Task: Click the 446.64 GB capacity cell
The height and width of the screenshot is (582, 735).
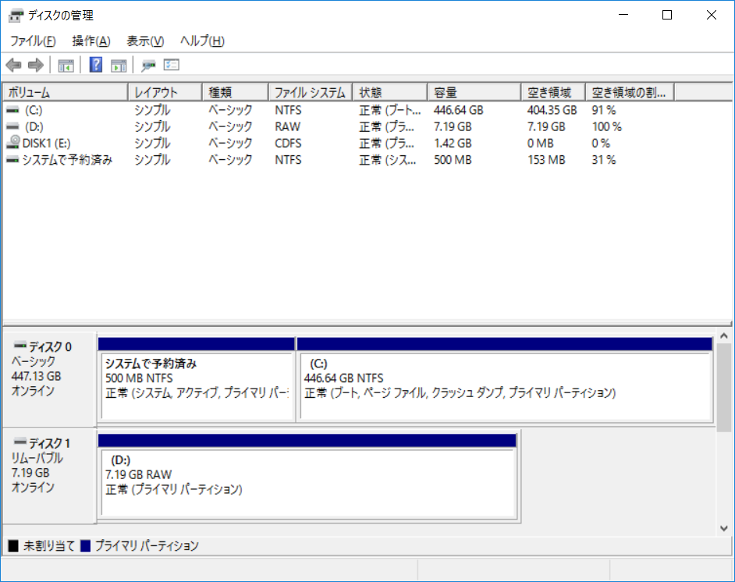Action: pyautogui.click(x=459, y=110)
